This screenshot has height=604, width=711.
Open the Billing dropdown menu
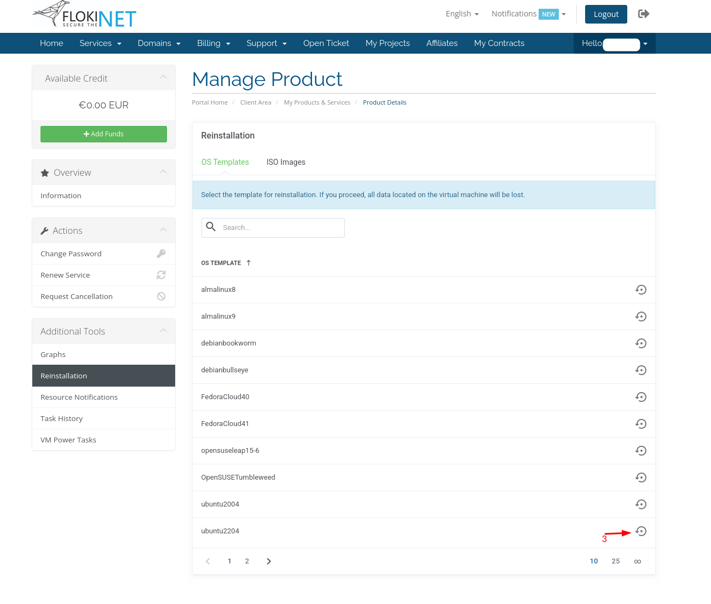[213, 43]
